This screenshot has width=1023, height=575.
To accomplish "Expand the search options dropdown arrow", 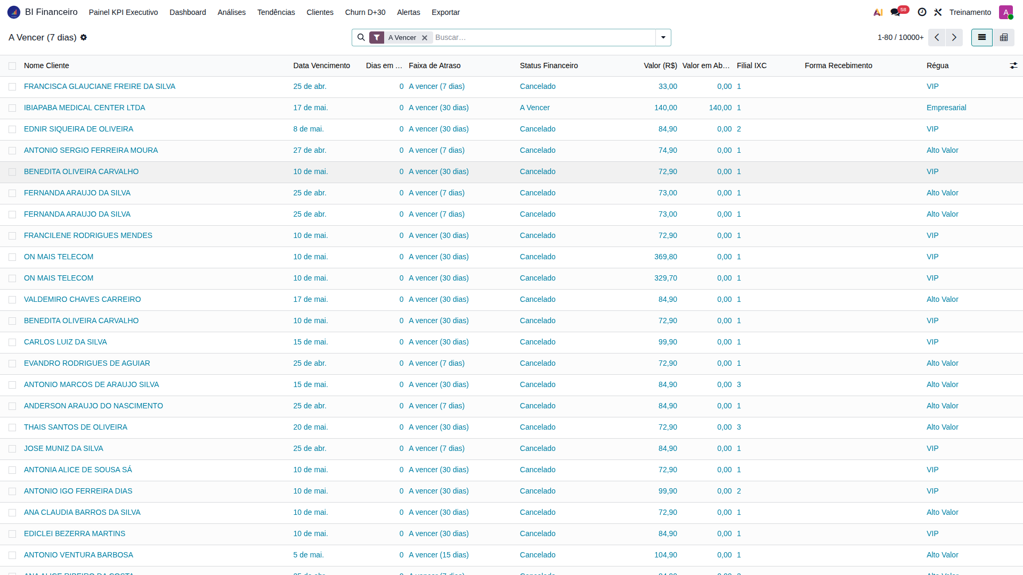I will 663,37.
